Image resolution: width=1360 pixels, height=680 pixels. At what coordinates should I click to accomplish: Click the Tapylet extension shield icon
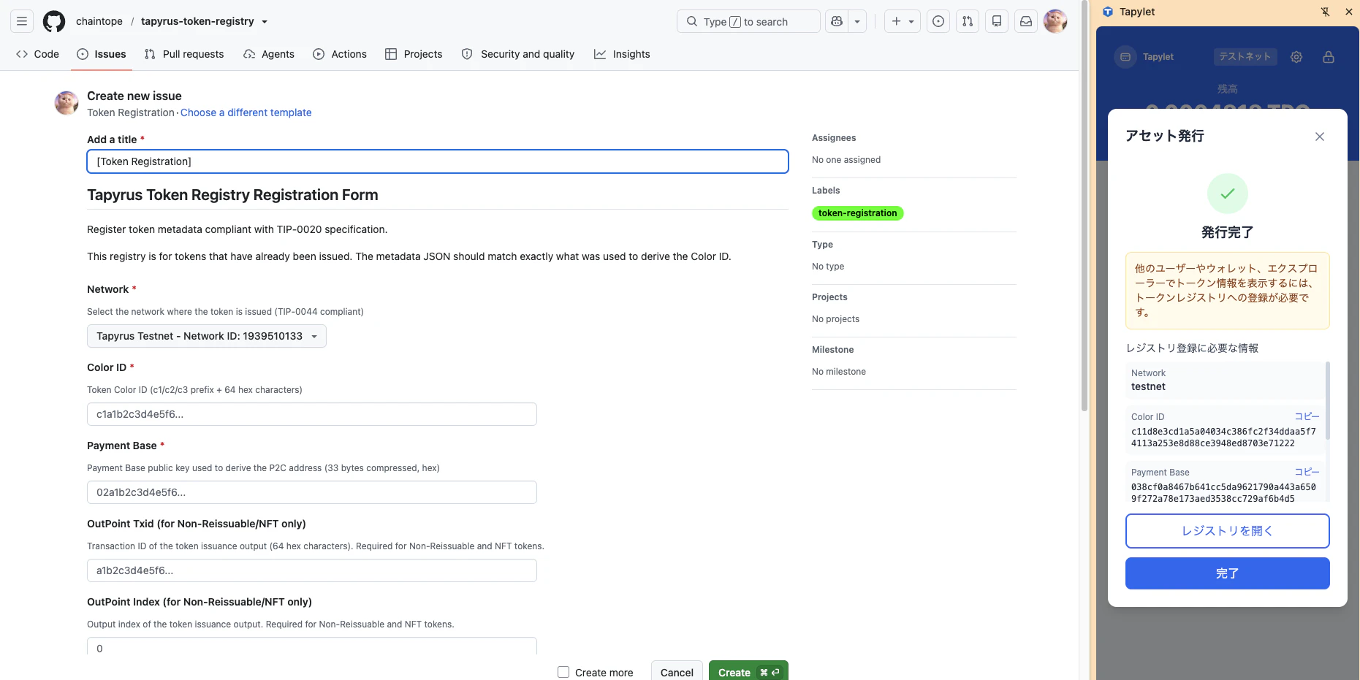point(1108,12)
